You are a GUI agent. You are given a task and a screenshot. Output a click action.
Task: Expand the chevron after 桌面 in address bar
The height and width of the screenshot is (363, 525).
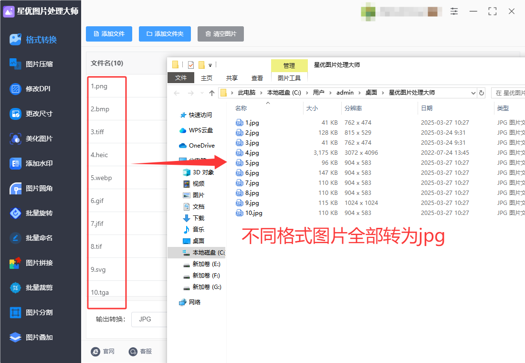coord(383,93)
